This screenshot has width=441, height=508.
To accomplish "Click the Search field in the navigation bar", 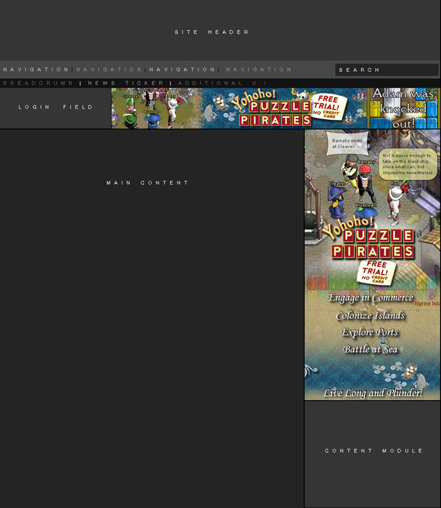I will click(387, 70).
